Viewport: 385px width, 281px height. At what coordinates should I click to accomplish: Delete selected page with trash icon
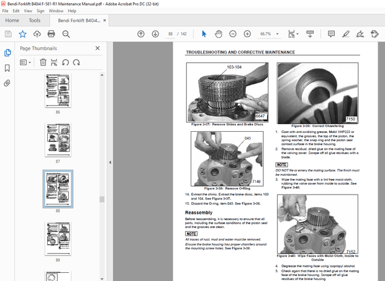[43, 62]
